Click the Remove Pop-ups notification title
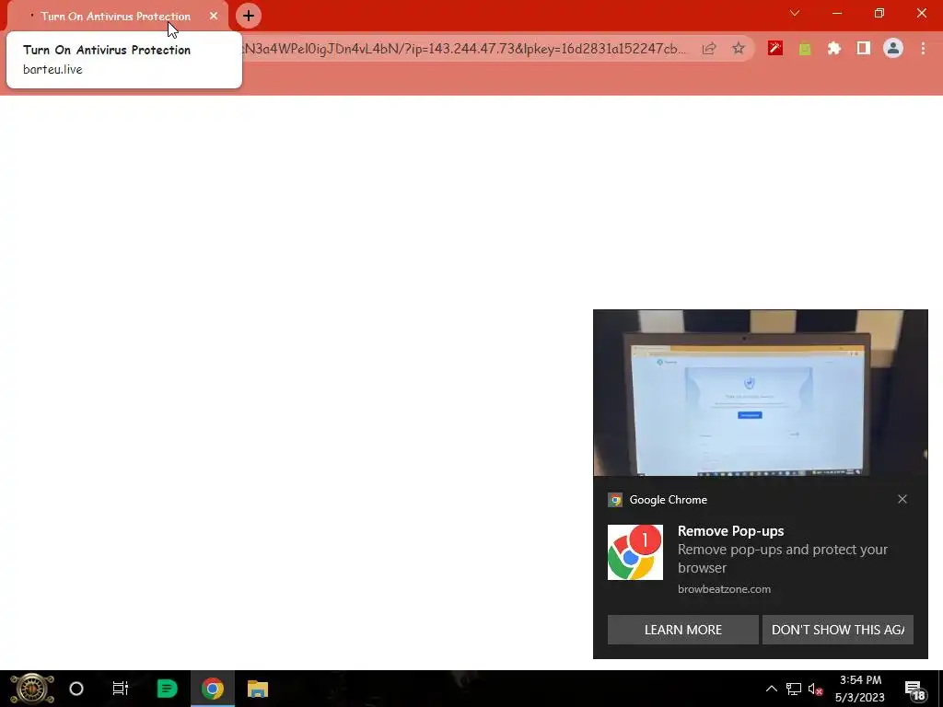Image resolution: width=943 pixels, height=707 pixels. 730,531
